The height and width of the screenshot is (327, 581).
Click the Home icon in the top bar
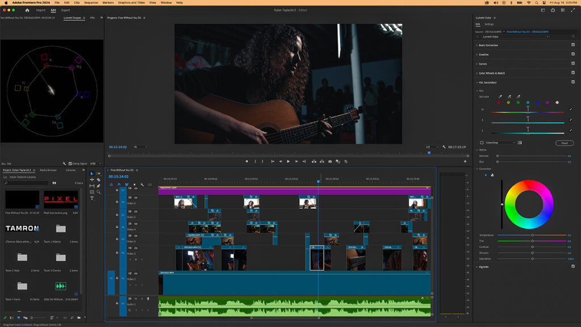27,10
